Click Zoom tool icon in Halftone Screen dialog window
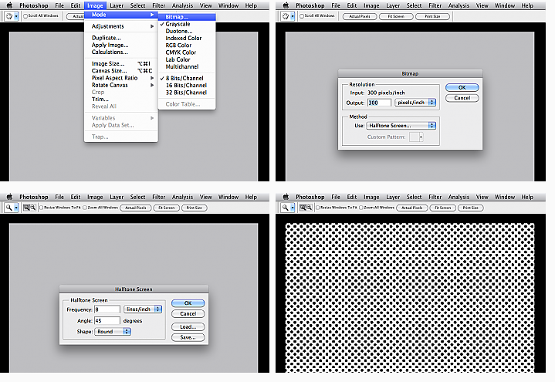 8,208
